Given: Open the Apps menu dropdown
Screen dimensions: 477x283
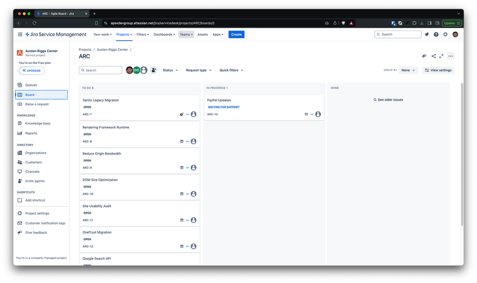Looking at the screenshot, I should 218,35.
